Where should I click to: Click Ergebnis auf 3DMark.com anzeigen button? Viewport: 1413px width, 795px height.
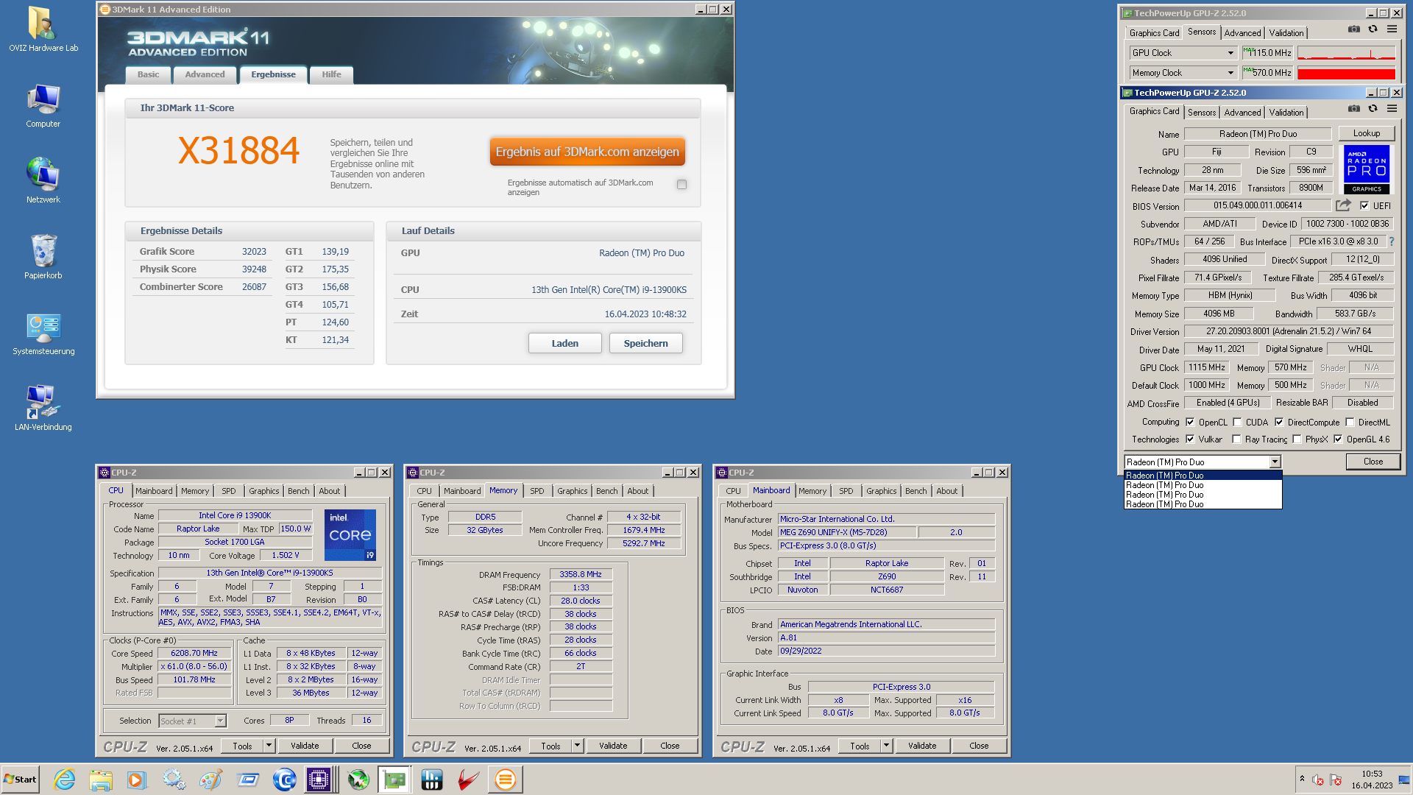tap(587, 152)
